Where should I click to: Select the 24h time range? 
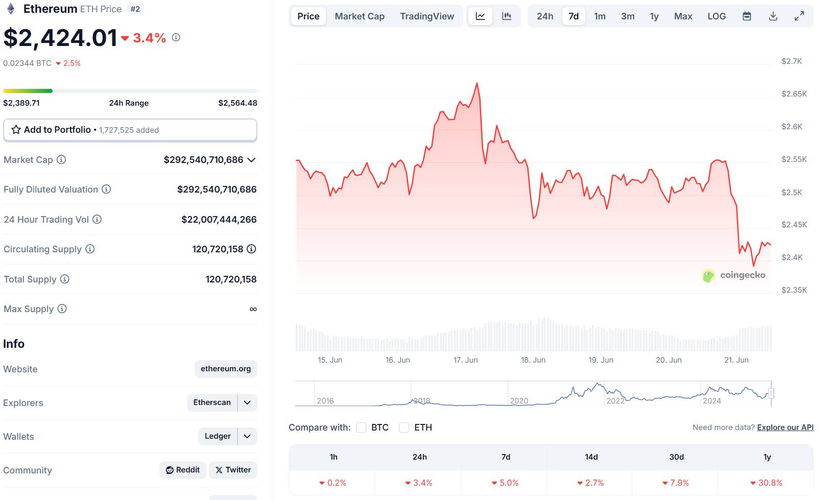coord(545,16)
